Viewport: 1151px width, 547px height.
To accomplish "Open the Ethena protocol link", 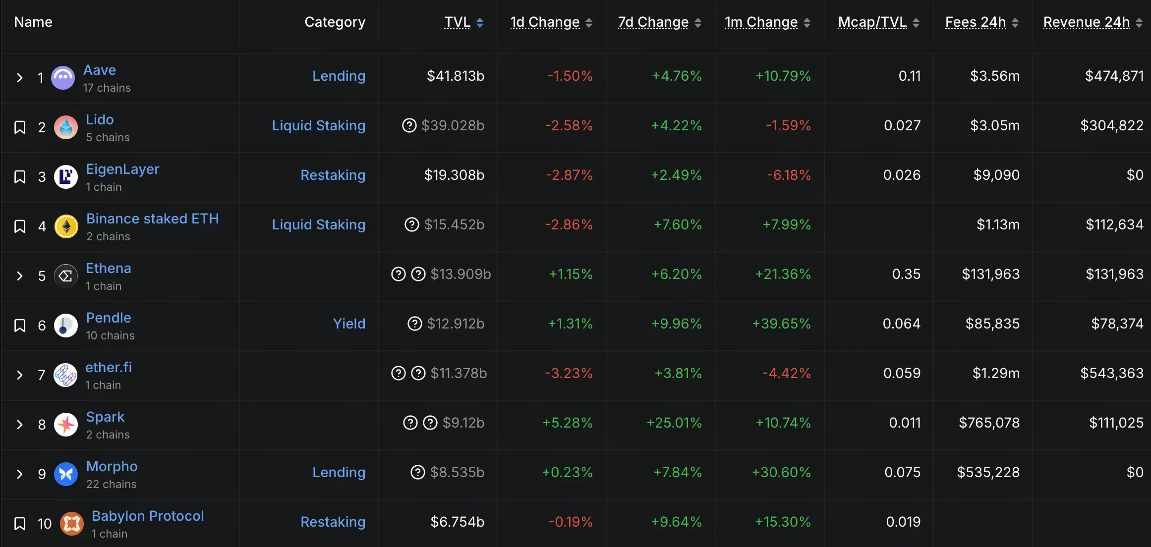I will pyautogui.click(x=109, y=268).
